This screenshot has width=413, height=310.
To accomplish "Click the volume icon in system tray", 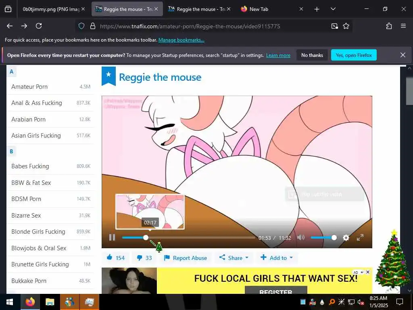I will (361, 302).
